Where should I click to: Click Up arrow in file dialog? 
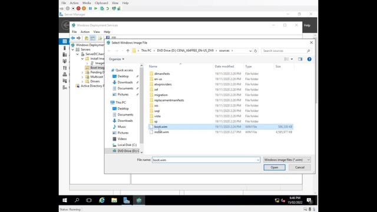(128, 51)
